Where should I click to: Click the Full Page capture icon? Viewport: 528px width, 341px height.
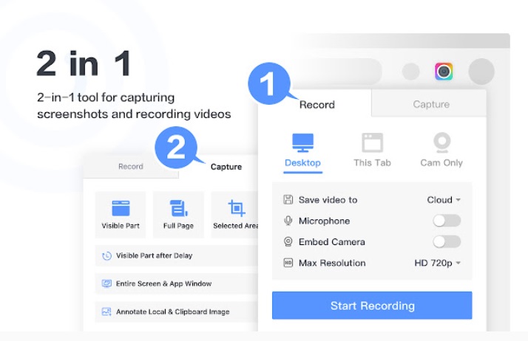pos(178,208)
